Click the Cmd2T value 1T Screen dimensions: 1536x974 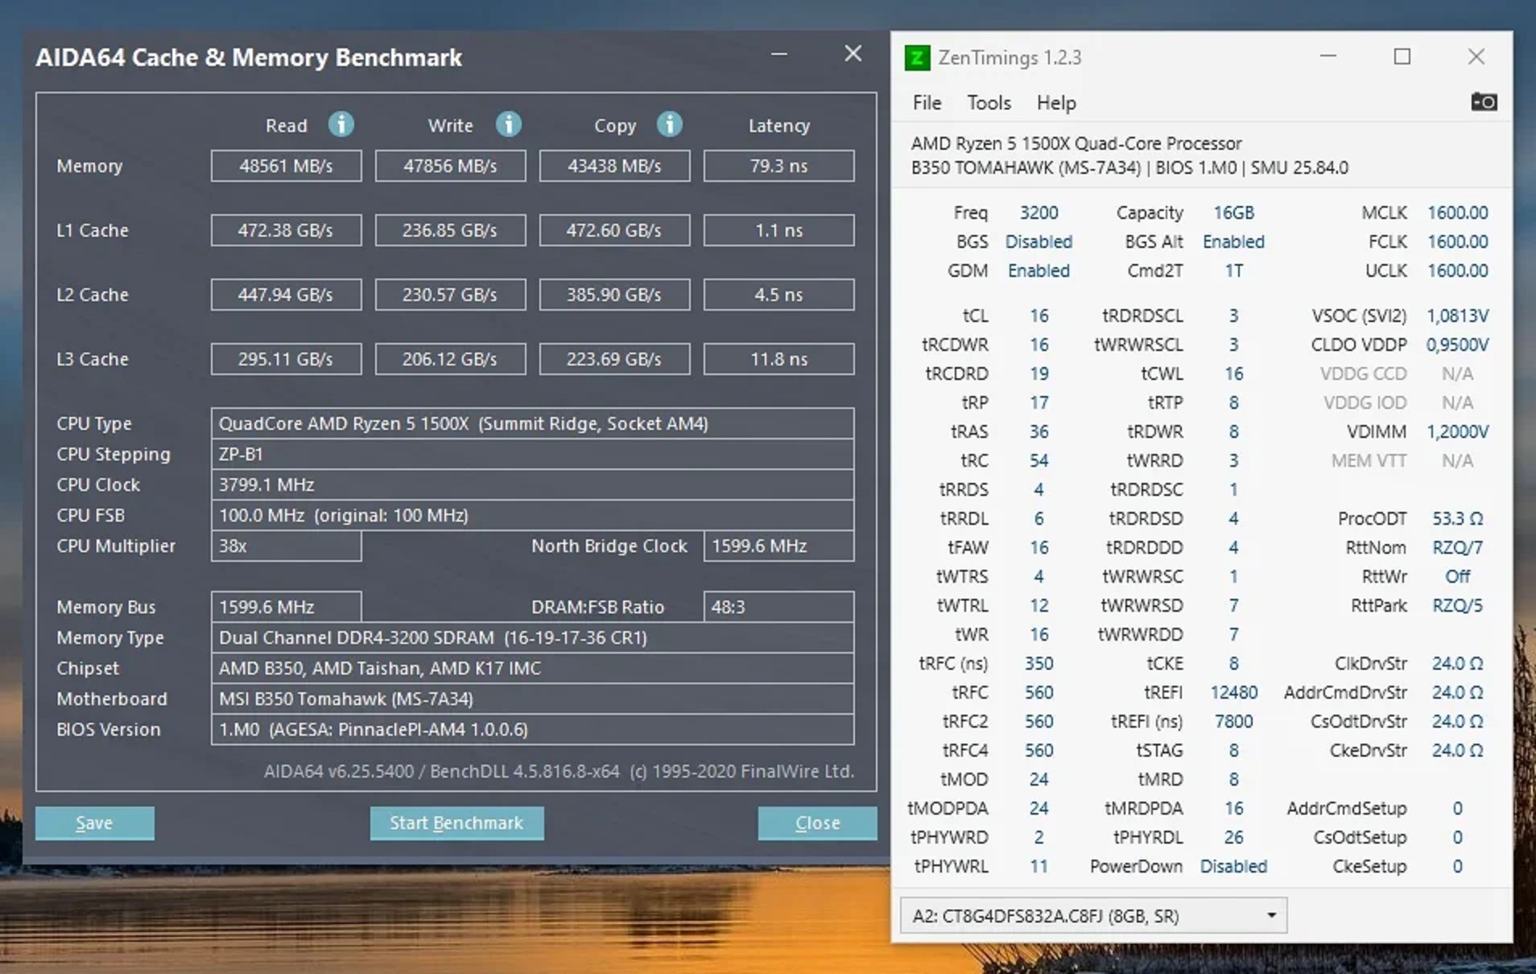pyautogui.click(x=1233, y=270)
